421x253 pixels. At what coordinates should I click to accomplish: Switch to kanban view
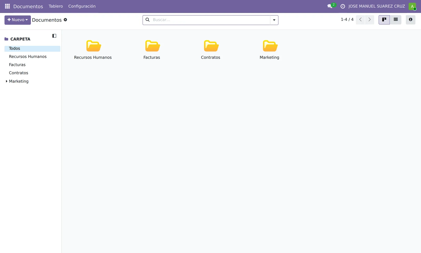click(384, 20)
